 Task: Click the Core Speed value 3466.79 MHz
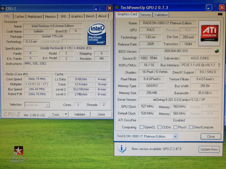pos(37,79)
